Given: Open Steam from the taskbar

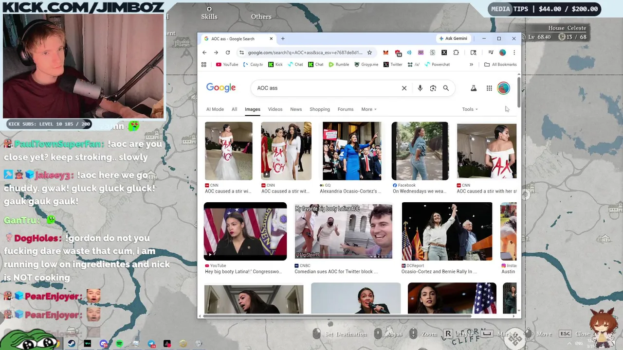Looking at the screenshot, I should tap(72, 344).
